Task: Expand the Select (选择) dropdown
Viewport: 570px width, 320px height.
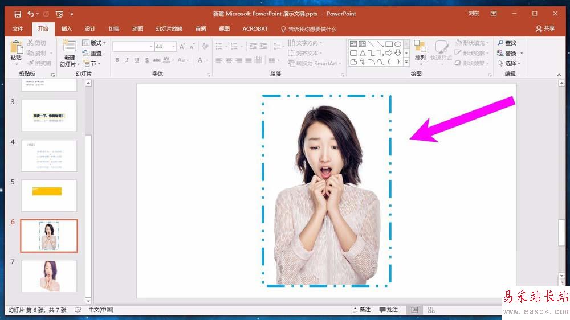Action: pos(509,64)
